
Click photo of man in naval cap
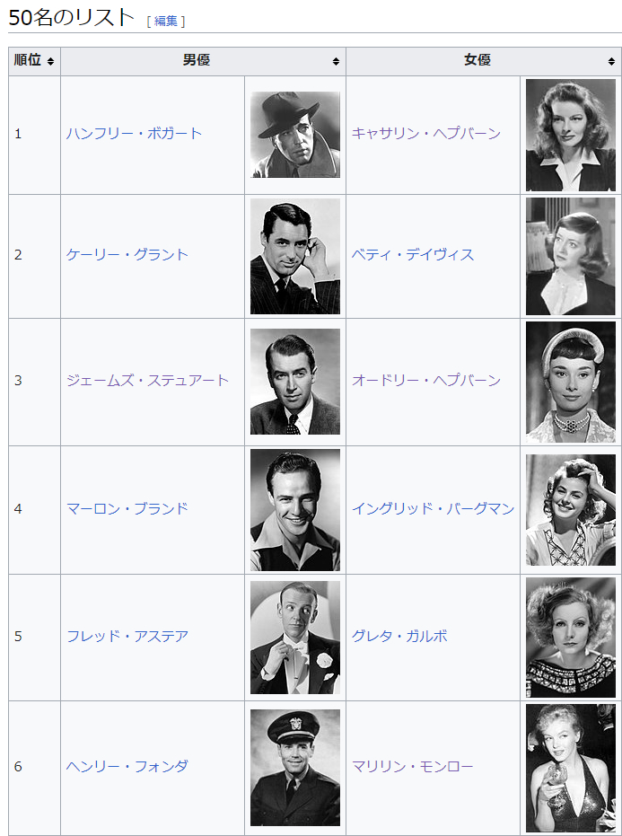pos(295,767)
